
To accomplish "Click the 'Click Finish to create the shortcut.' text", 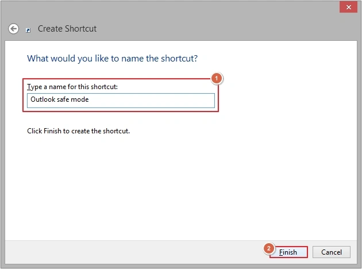I will click(78, 131).
